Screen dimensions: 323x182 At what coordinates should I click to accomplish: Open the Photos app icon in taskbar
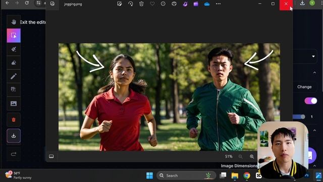pos(318,175)
